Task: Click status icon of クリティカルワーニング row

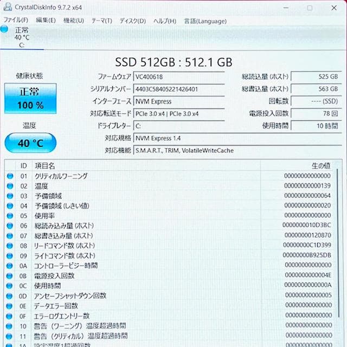Action: tap(10, 176)
